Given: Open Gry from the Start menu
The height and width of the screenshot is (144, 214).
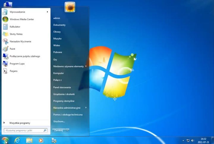Looking at the screenshot, I should point(55,60).
